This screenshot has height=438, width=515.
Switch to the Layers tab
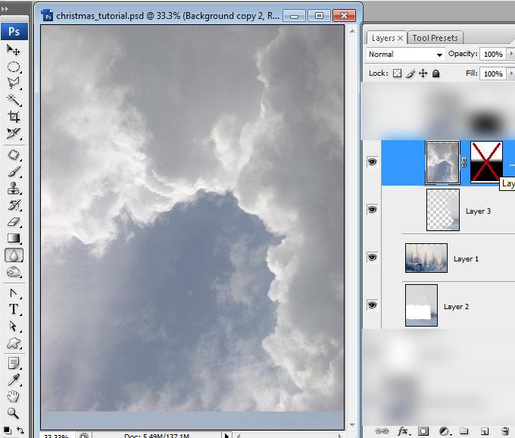383,38
